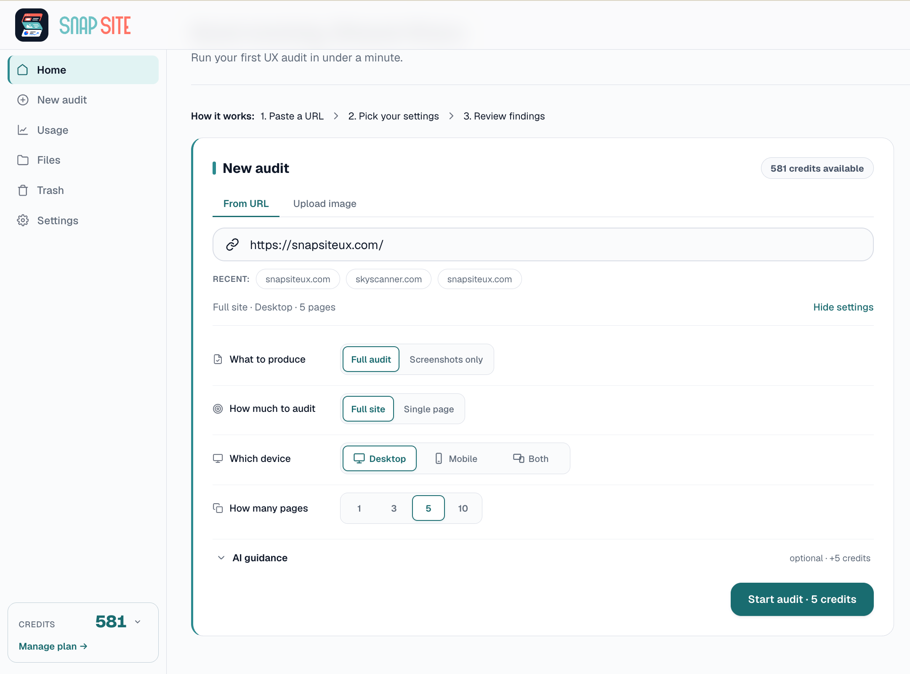Click 'Full site · Desktop · 5 pages' summary

274,307
